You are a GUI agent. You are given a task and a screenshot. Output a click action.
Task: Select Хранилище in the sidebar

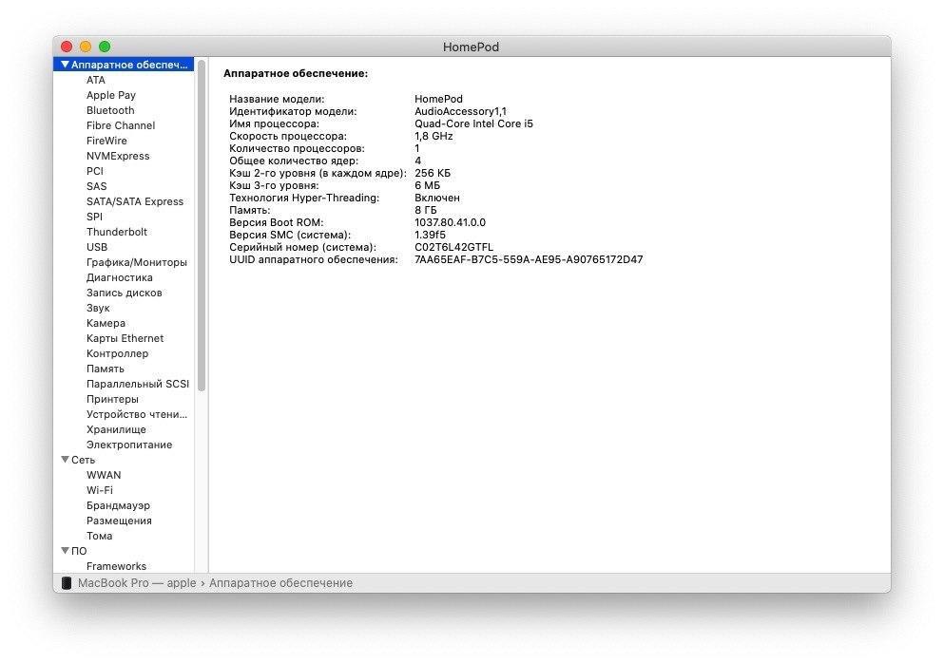[x=116, y=429]
